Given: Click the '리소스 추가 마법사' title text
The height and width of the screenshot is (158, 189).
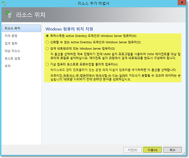Looking at the screenshot, I should (93, 3).
